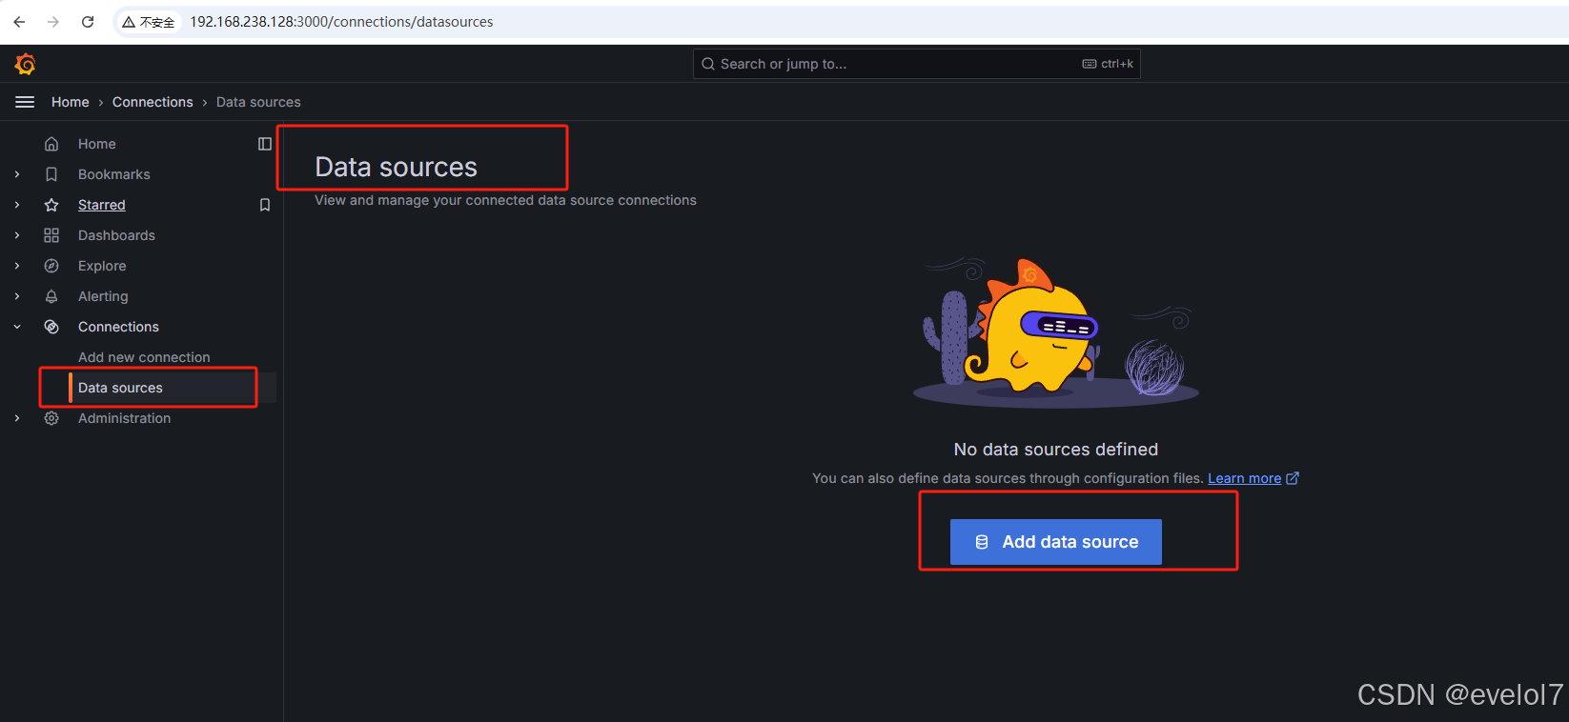
Task: Click the Explore compass icon
Action: [x=51, y=266]
